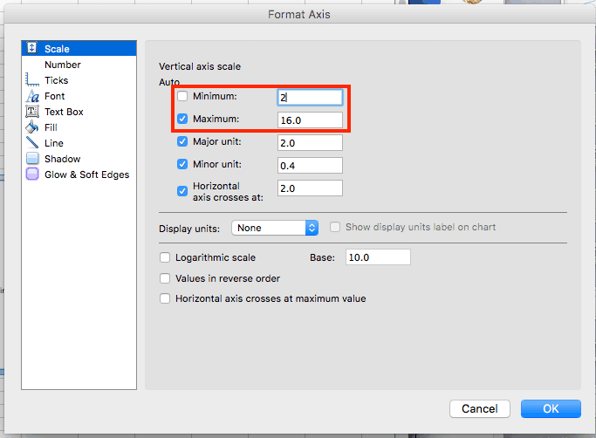596x438 pixels.
Task: Select Number category in the list
Action: click(63, 65)
